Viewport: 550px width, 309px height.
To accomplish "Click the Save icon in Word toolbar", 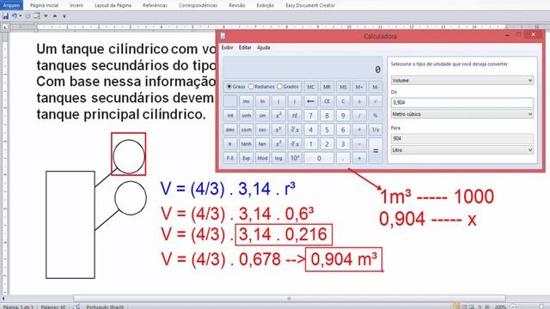I will coord(5,16).
